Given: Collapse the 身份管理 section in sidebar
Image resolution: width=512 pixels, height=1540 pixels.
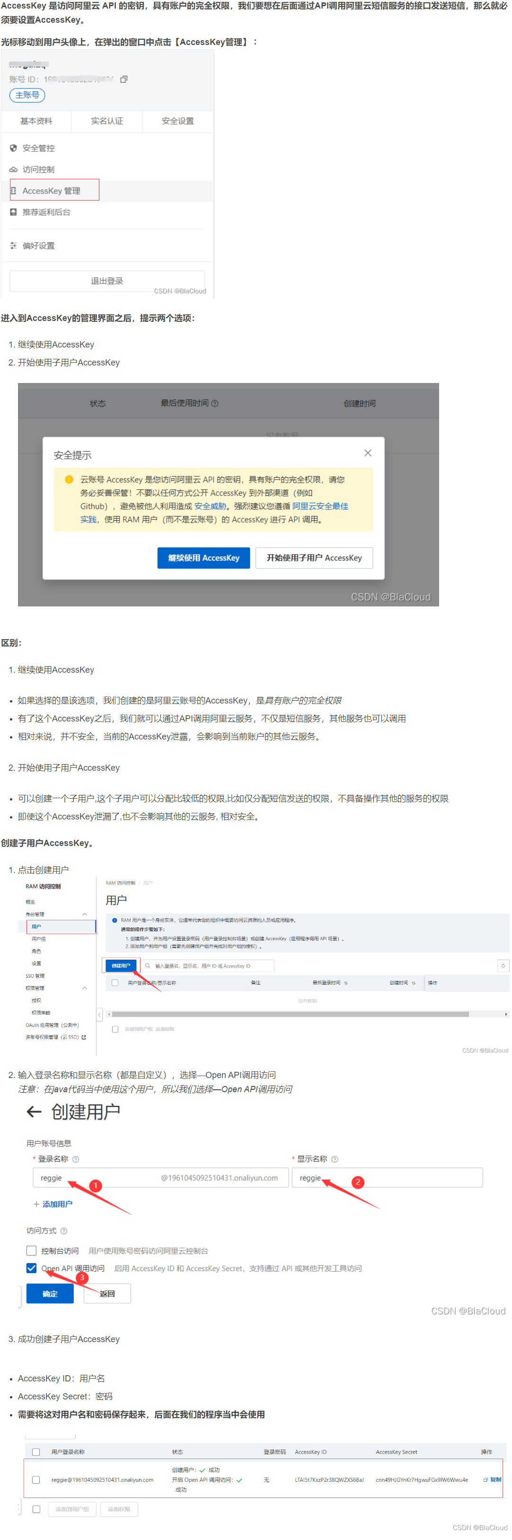Looking at the screenshot, I should click(x=84, y=914).
